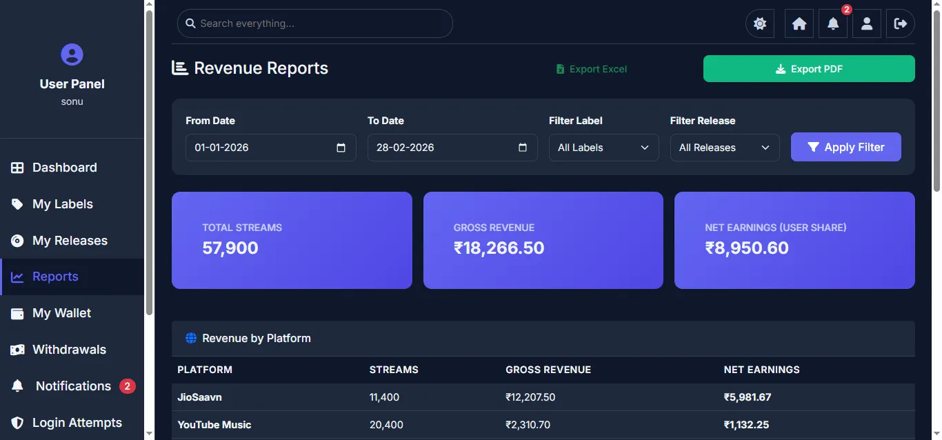This screenshot has height=440, width=942.
Task: Click the User Panel title
Action: tap(72, 84)
